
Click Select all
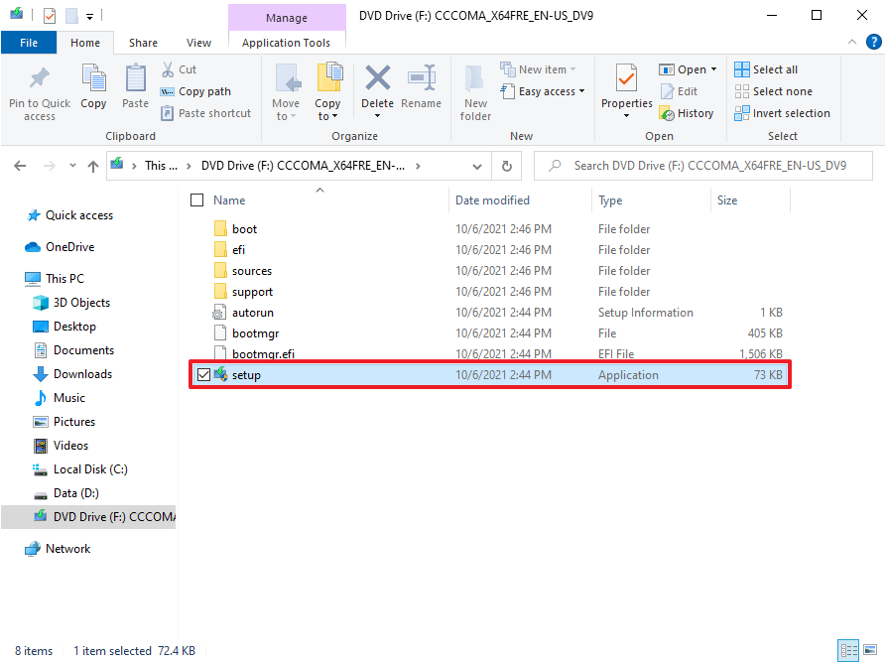766,69
